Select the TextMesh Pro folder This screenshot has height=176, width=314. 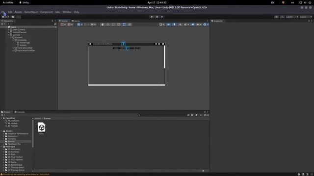(x=14, y=144)
